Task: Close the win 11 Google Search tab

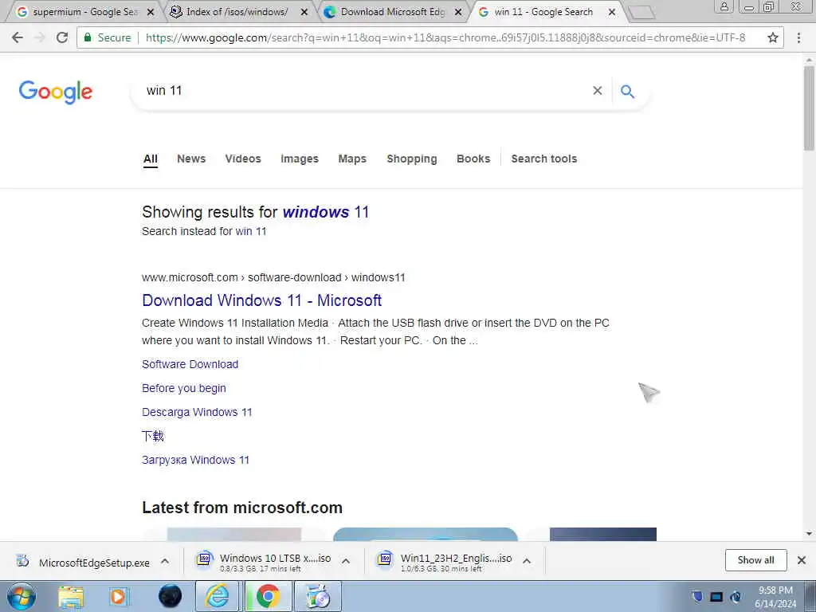Action: tap(612, 12)
